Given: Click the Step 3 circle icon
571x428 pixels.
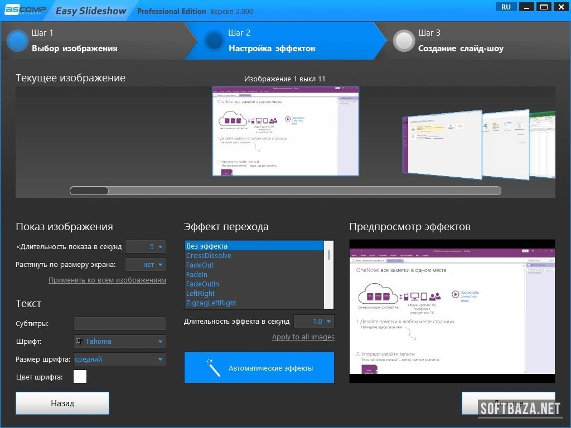Looking at the screenshot, I should pyautogui.click(x=404, y=41).
